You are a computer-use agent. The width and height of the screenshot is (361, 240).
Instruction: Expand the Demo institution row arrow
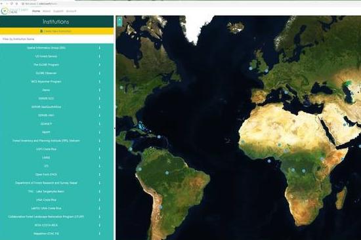[100, 90]
